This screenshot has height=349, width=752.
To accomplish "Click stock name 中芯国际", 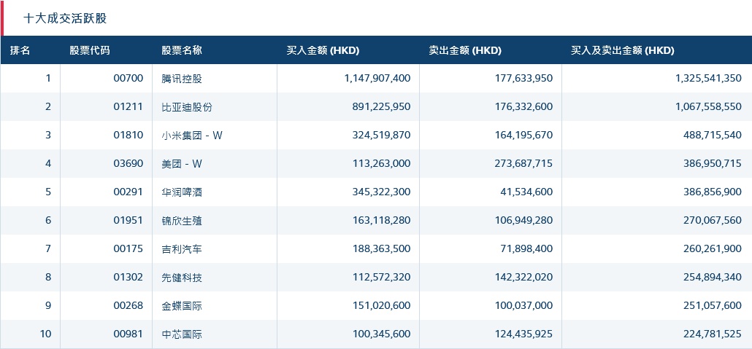I will [x=182, y=334].
